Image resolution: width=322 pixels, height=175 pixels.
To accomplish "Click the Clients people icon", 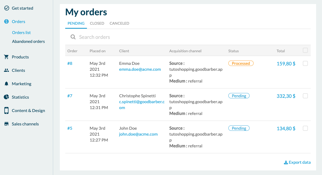I will (6, 70).
